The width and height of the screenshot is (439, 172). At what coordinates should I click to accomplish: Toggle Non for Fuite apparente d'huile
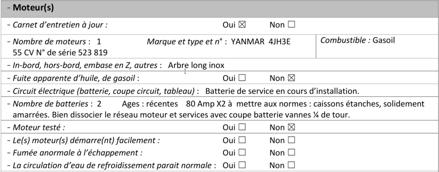(x=292, y=78)
